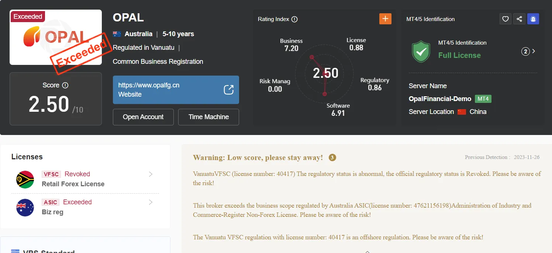Screen dimensions: 552x253
Task: Click the Licenses section heading
Action: pos(27,157)
